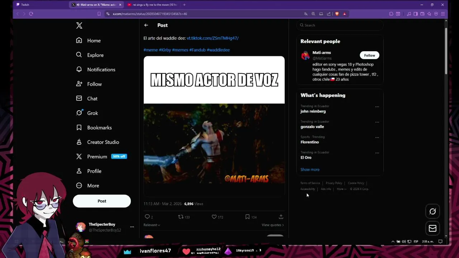Follow Mati-arms with the Follow button
The image size is (459, 258).
coord(369,55)
